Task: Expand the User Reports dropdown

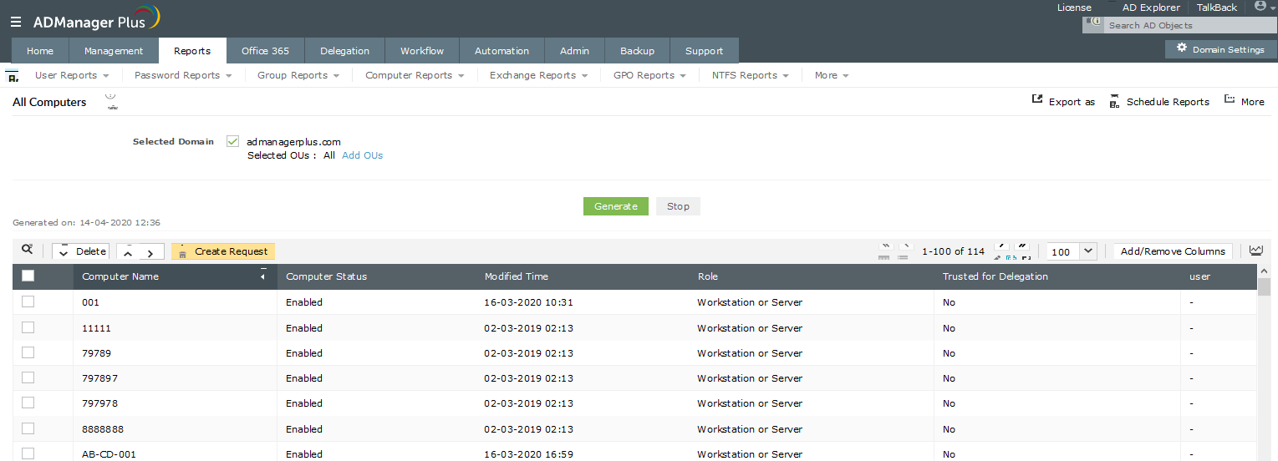Action: pyautogui.click(x=72, y=75)
